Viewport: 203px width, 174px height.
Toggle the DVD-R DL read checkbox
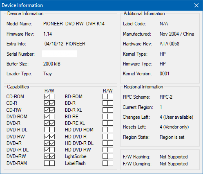(47, 130)
